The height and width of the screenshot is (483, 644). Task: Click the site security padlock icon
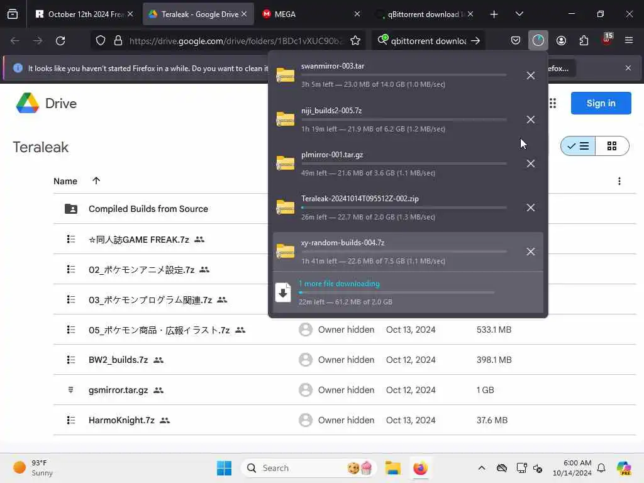(118, 40)
